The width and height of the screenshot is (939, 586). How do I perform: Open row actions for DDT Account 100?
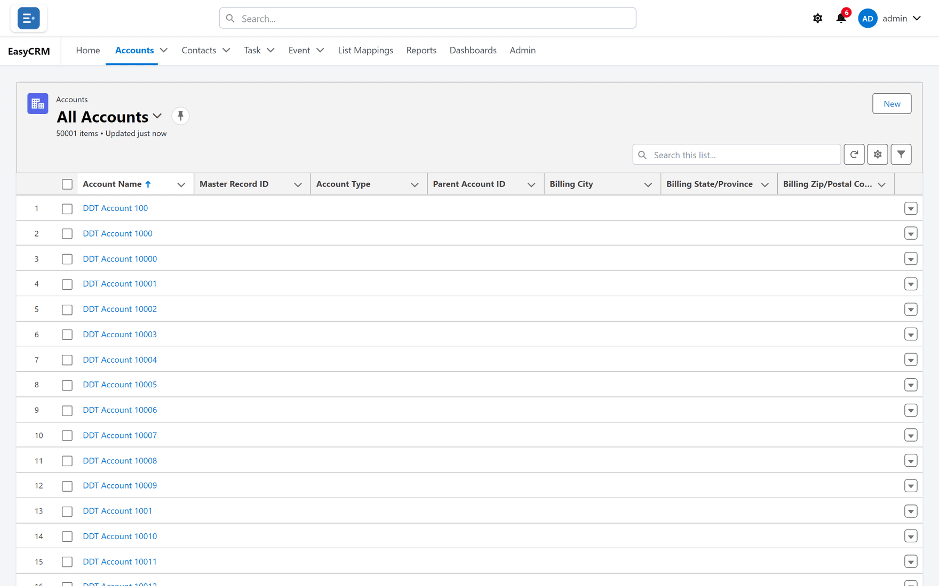(x=911, y=208)
